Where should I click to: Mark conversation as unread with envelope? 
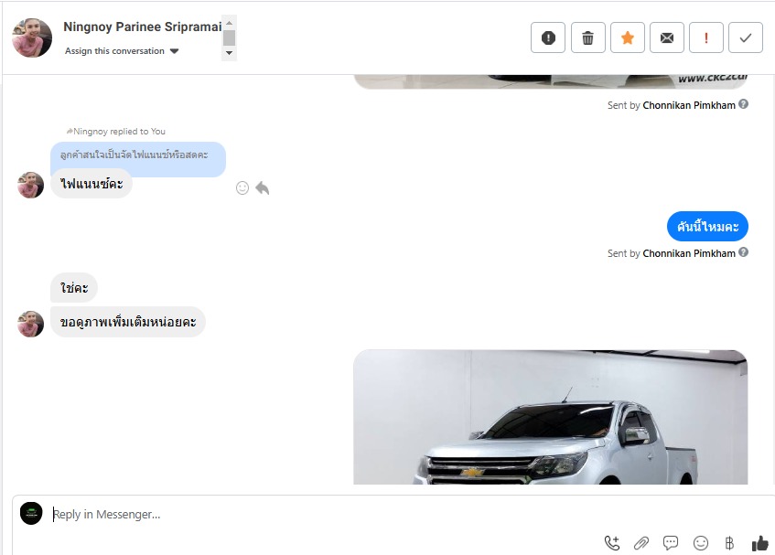point(667,37)
